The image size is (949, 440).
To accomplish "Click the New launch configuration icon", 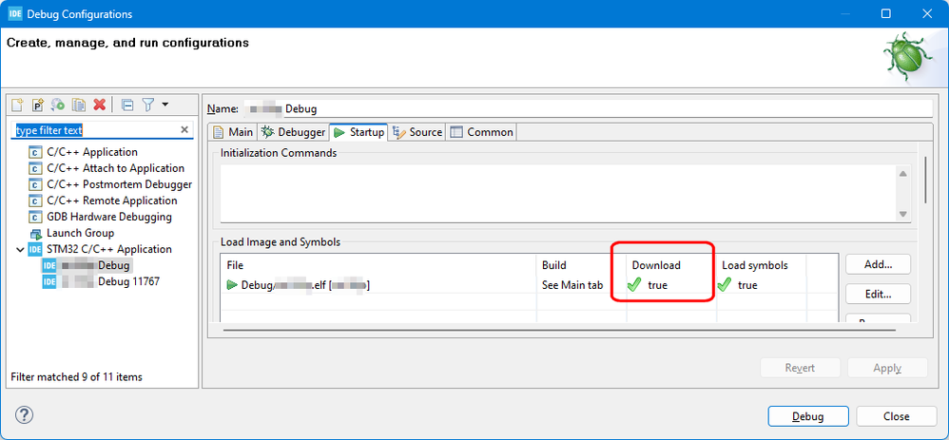I will 17,105.
